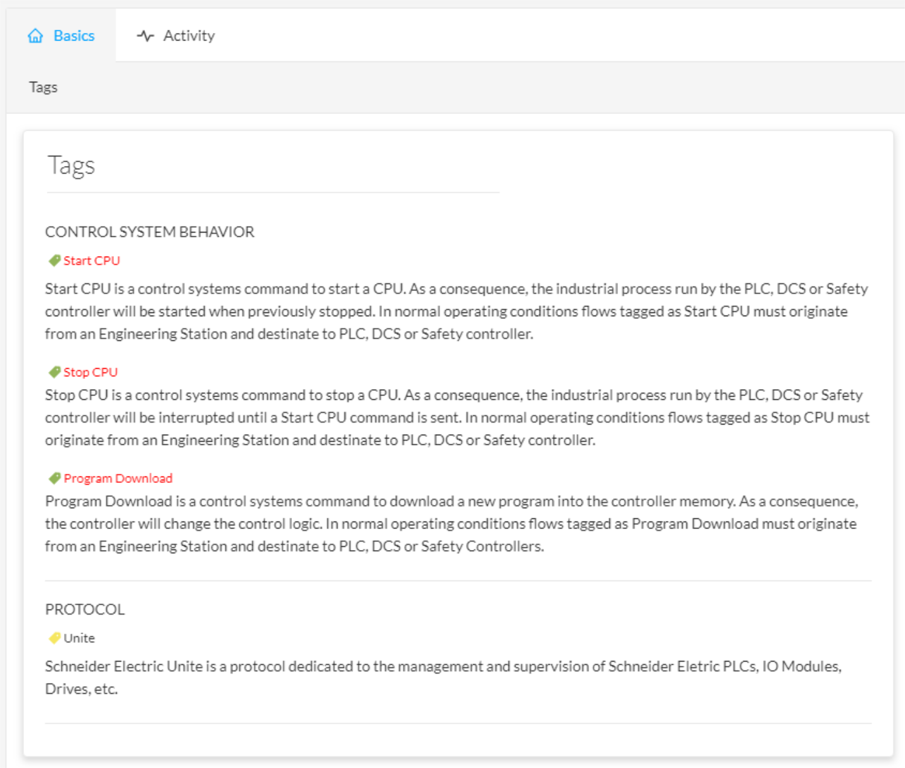This screenshot has height=768, width=905.
Task: Click the yellow tag color swatch for Unite
Action: pos(54,638)
